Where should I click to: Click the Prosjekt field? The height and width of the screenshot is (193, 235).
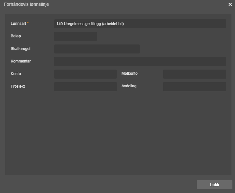[x=85, y=86]
